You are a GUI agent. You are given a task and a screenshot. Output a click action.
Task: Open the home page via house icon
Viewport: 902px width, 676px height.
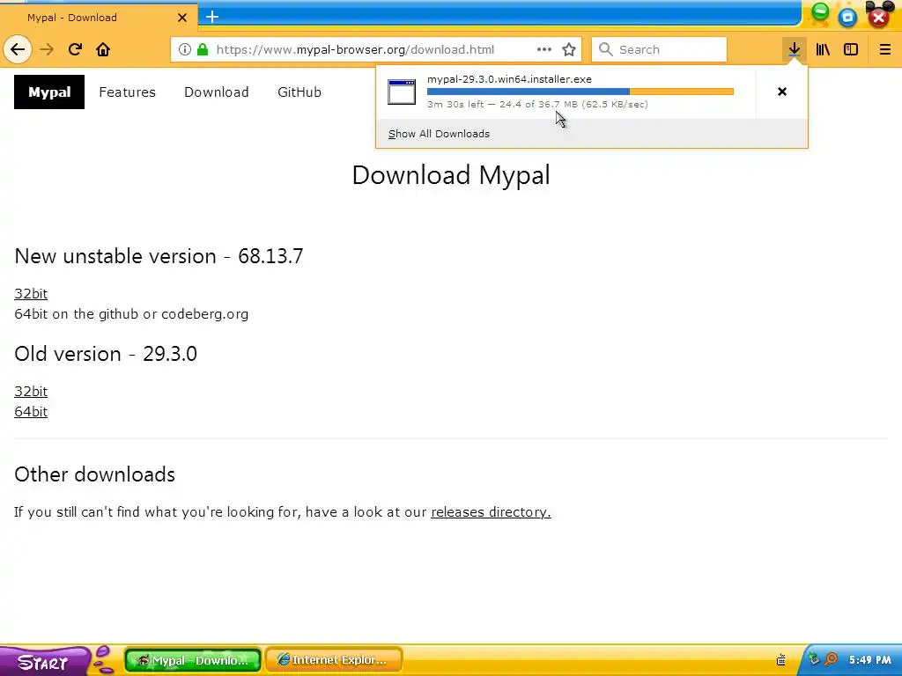point(103,49)
